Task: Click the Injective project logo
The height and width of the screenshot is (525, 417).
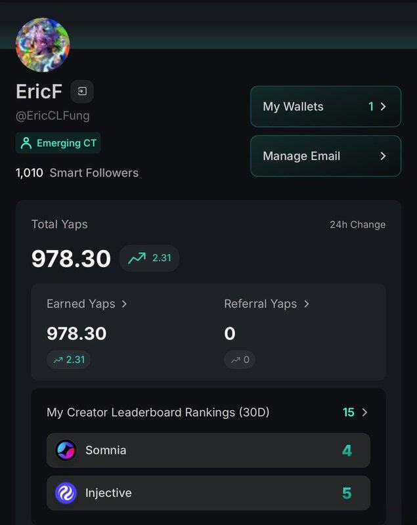Action: pyautogui.click(x=66, y=493)
